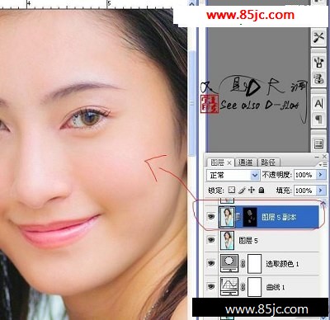The width and height of the screenshot is (330, 320).
Task: Open the Character panel icon
Action: tap(318, 104)
